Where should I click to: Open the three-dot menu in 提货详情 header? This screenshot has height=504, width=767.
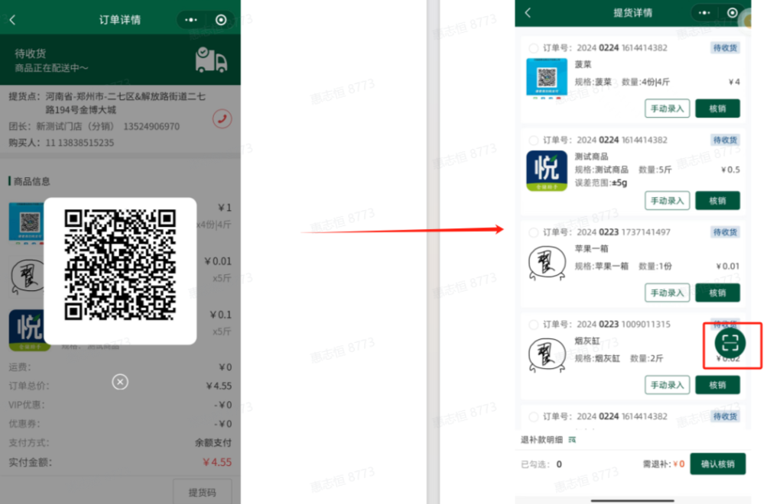click(704, 13)
